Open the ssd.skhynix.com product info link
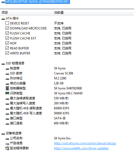Screen dimensions: 134x153 [x=85, y=143]
